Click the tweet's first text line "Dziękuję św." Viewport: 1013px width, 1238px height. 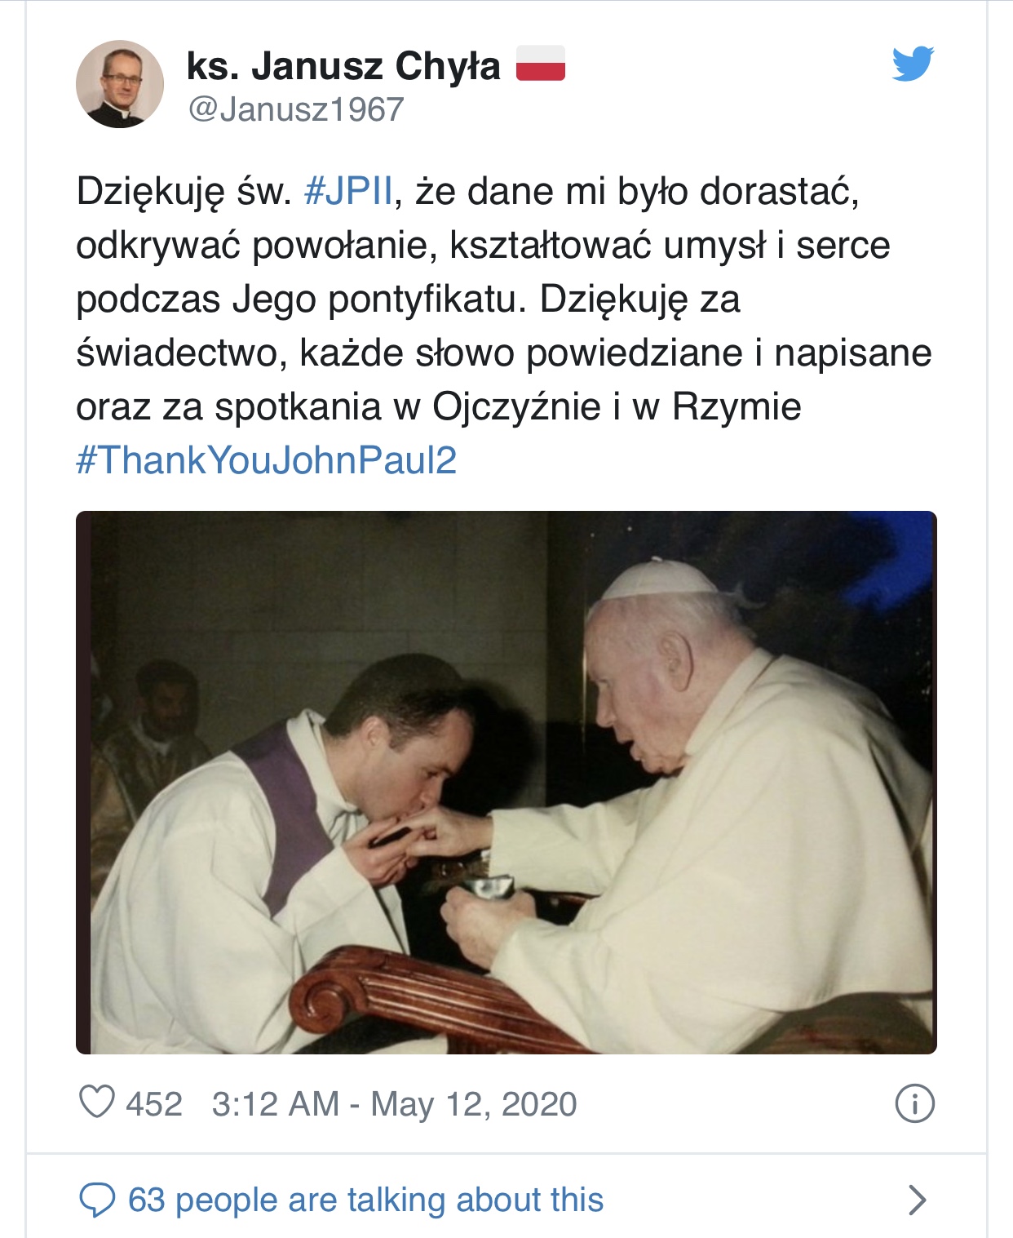(x=184, y=192)
